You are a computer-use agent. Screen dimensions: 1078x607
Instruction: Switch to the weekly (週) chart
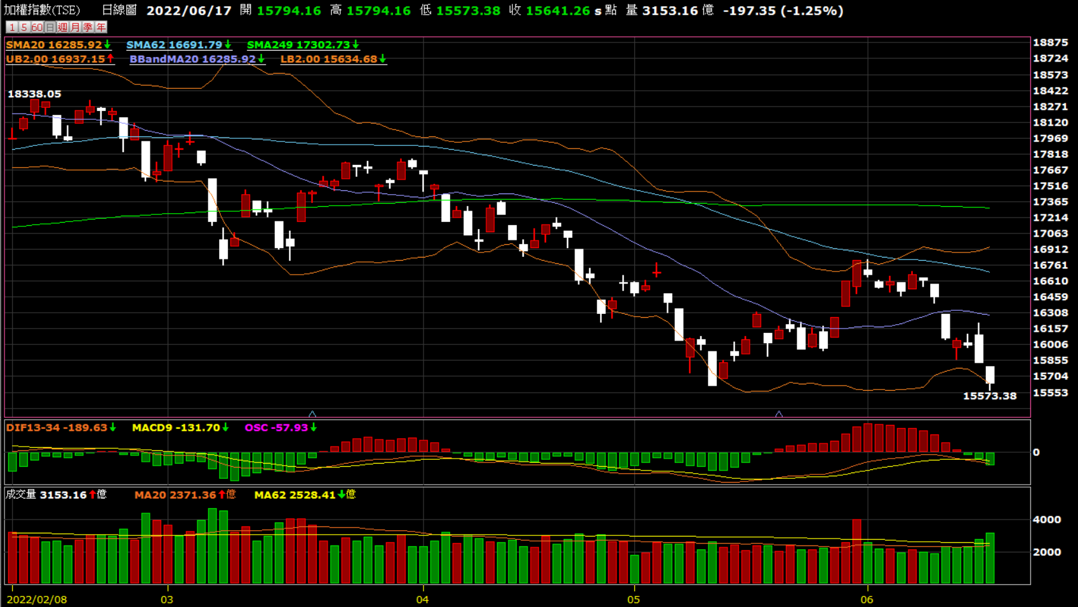coord(62,27)
